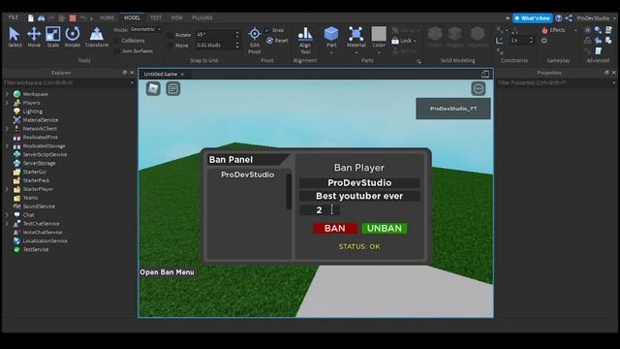
Task: Click the player name field in Ban Player
Action: [x=359, y=183]
